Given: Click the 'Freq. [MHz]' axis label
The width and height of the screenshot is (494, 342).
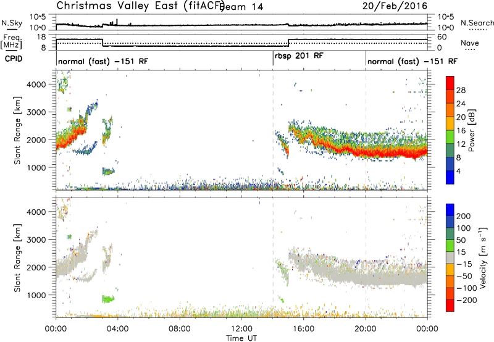Looking at the screenshot, I should [x=11, y=41].
